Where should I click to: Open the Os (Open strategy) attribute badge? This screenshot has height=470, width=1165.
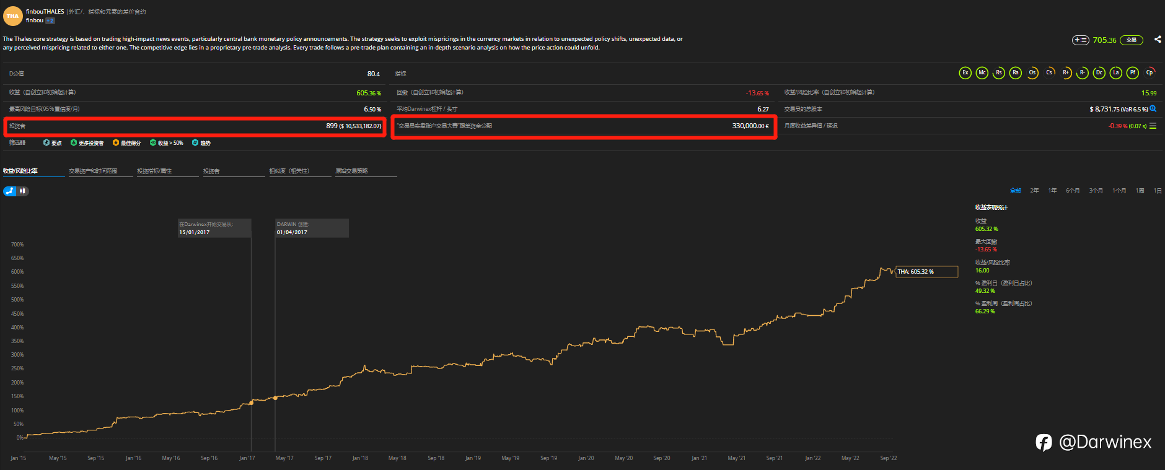coord(1032,73)
